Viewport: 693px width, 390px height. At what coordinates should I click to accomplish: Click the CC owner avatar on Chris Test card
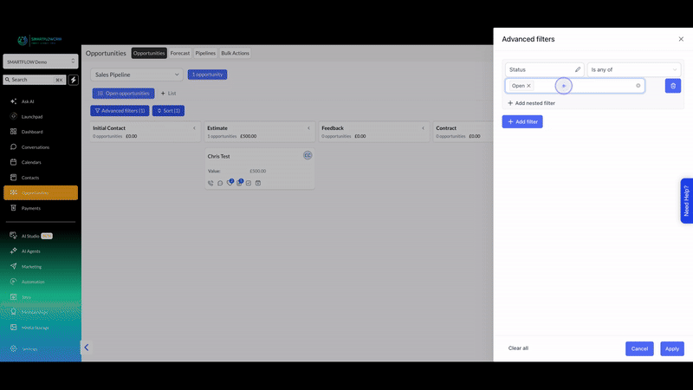tap(308, 155)
